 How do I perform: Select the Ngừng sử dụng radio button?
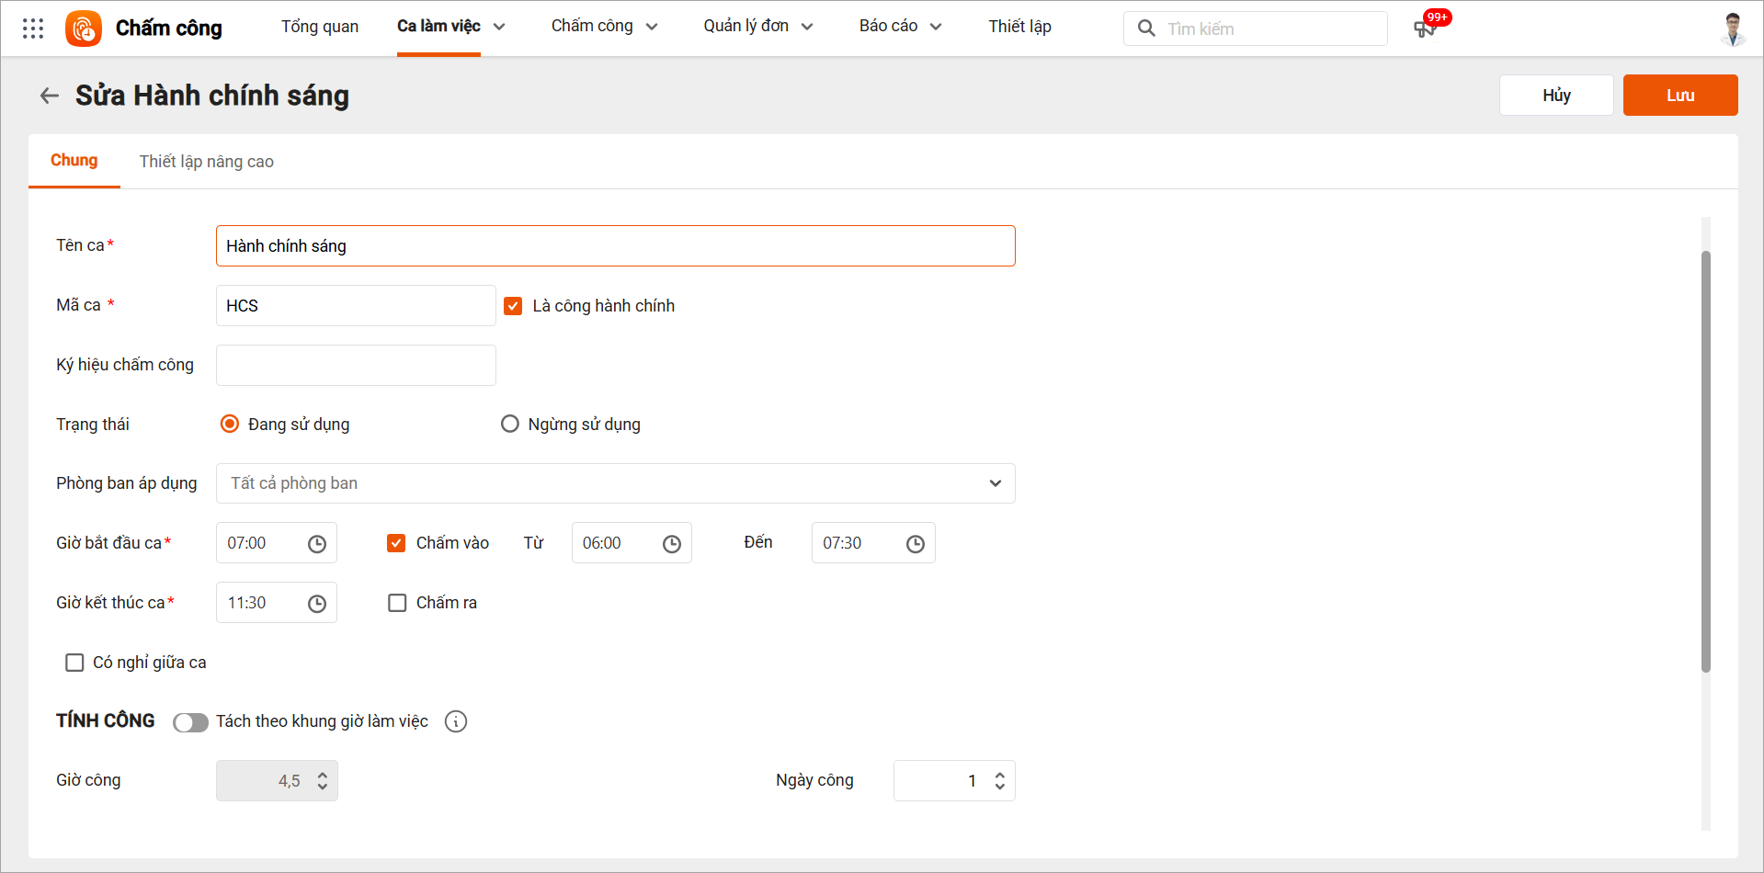[510, 424]
